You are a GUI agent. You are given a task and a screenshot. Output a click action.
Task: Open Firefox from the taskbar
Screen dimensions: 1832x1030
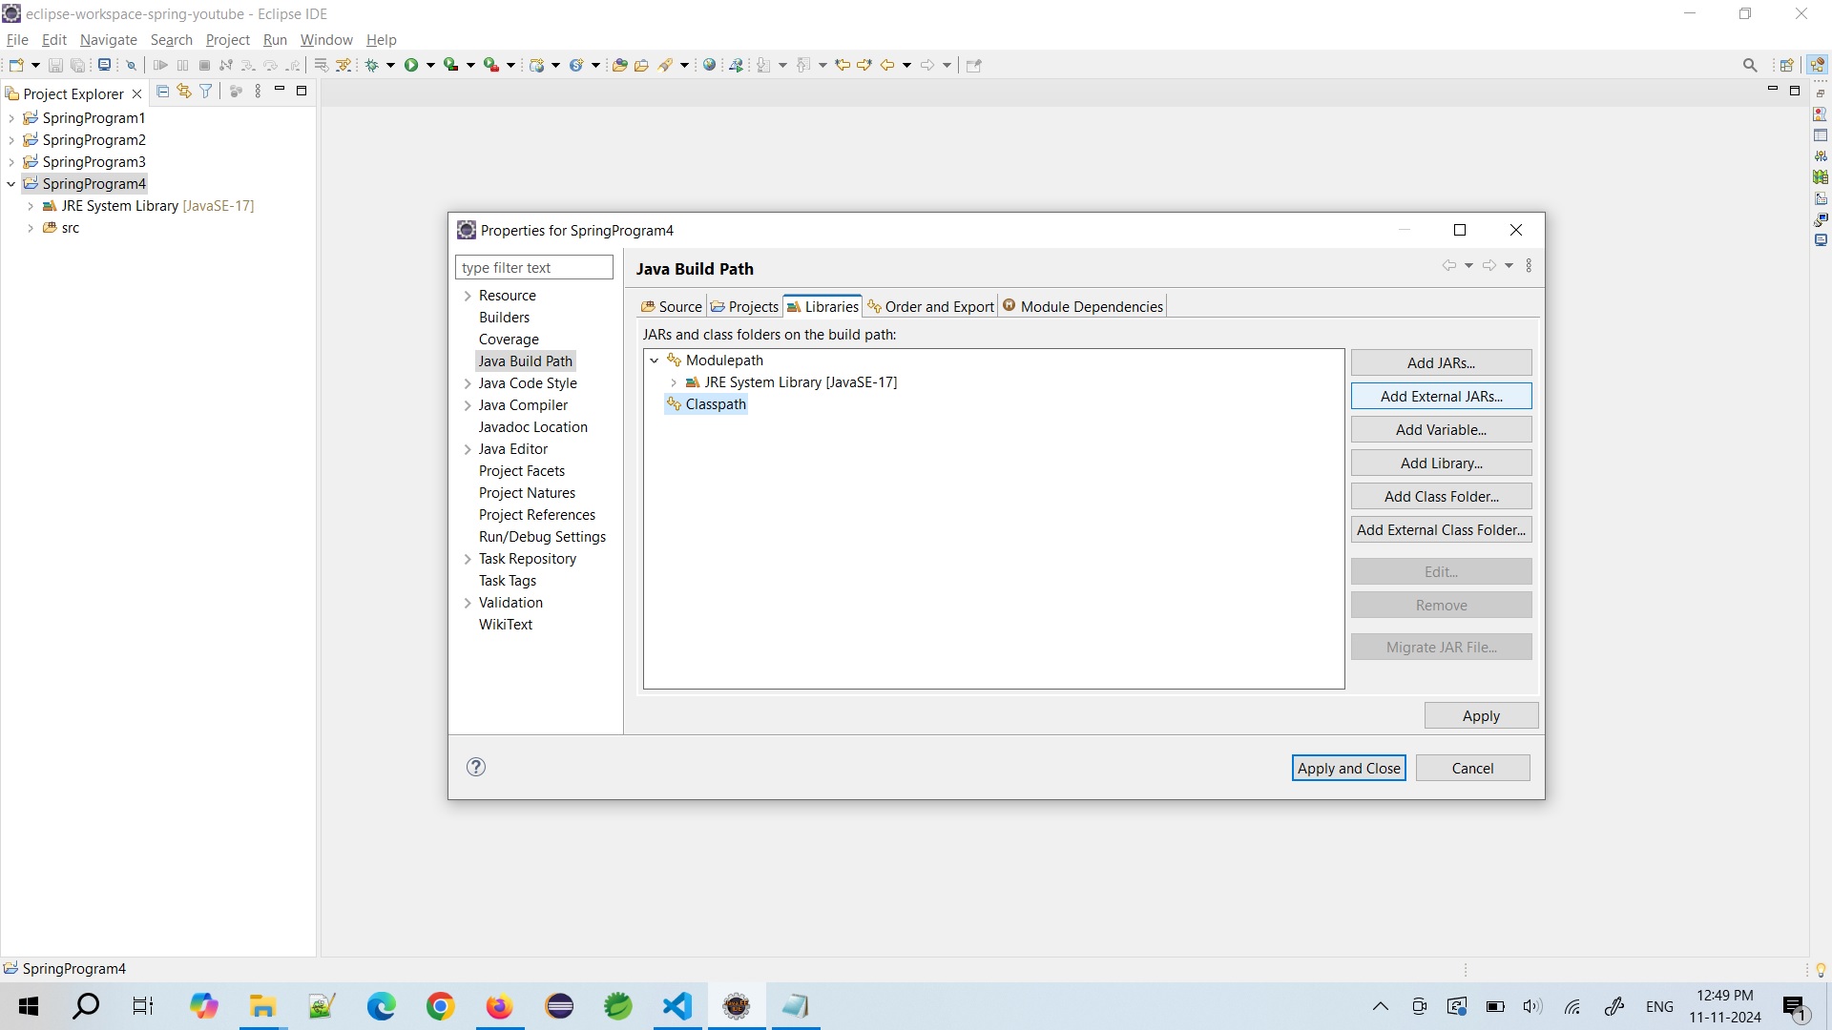tap(499, 1006)
